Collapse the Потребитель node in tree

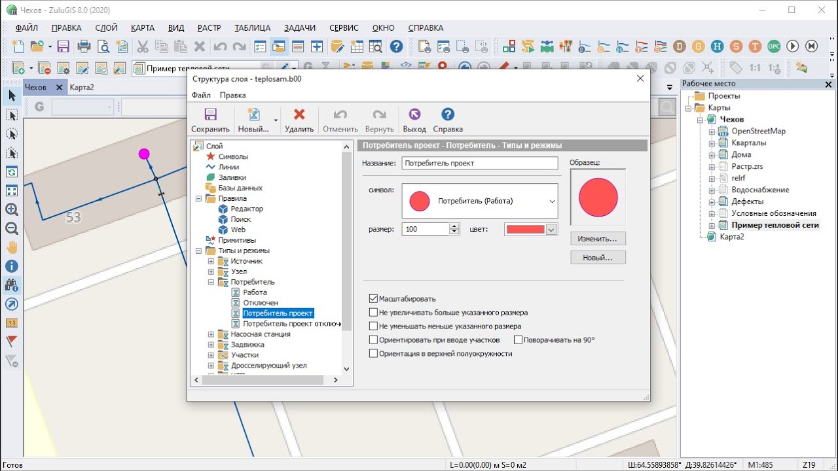211,282
